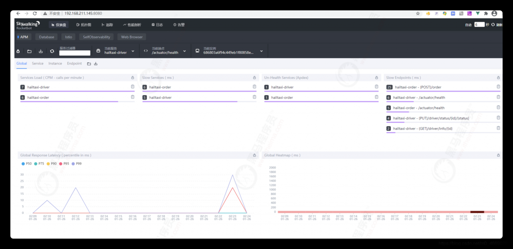Click hailtaxi-order - {POST}/order in Slow Endpoints
The width and height of the screenshot is (513, 249).
pos(418,87)
